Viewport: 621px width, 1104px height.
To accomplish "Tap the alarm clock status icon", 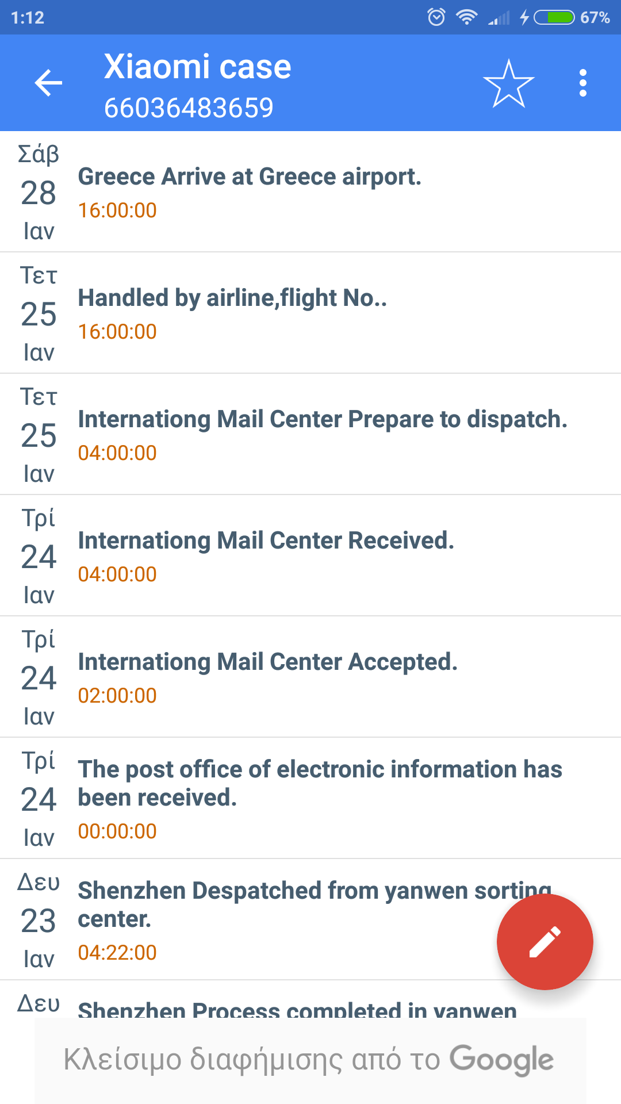I will click(x=436, y=17).
